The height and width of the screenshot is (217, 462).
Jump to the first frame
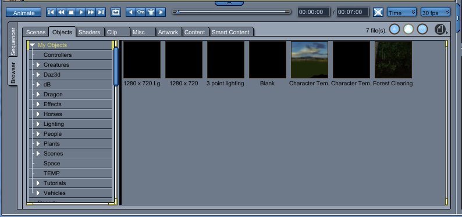[51, 12]
